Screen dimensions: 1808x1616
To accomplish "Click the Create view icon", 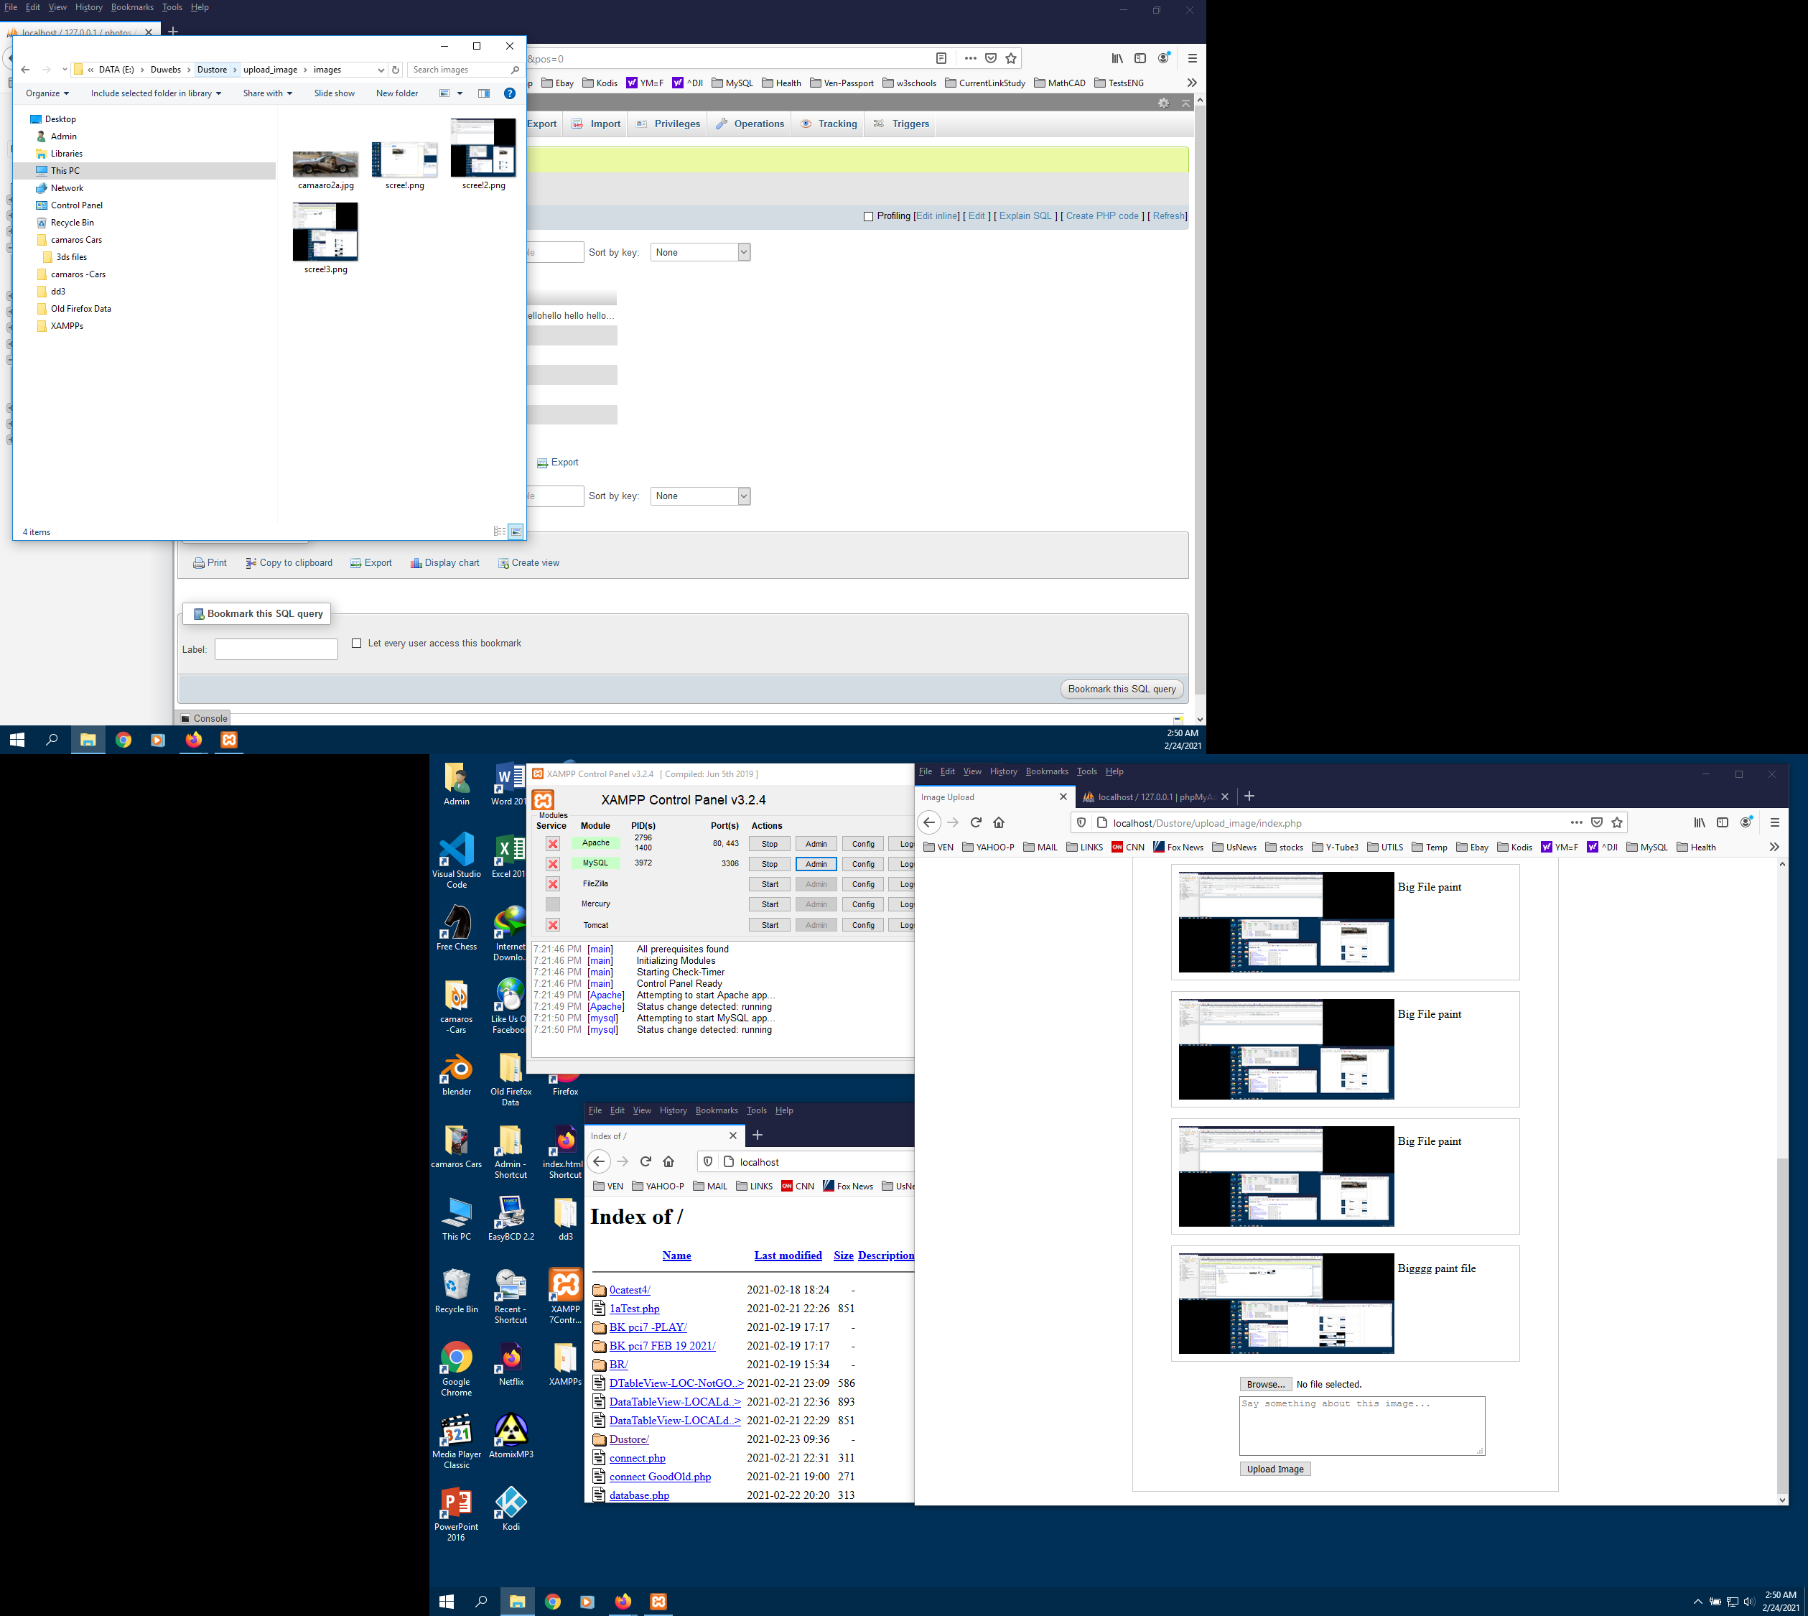I will click(503, 563).
